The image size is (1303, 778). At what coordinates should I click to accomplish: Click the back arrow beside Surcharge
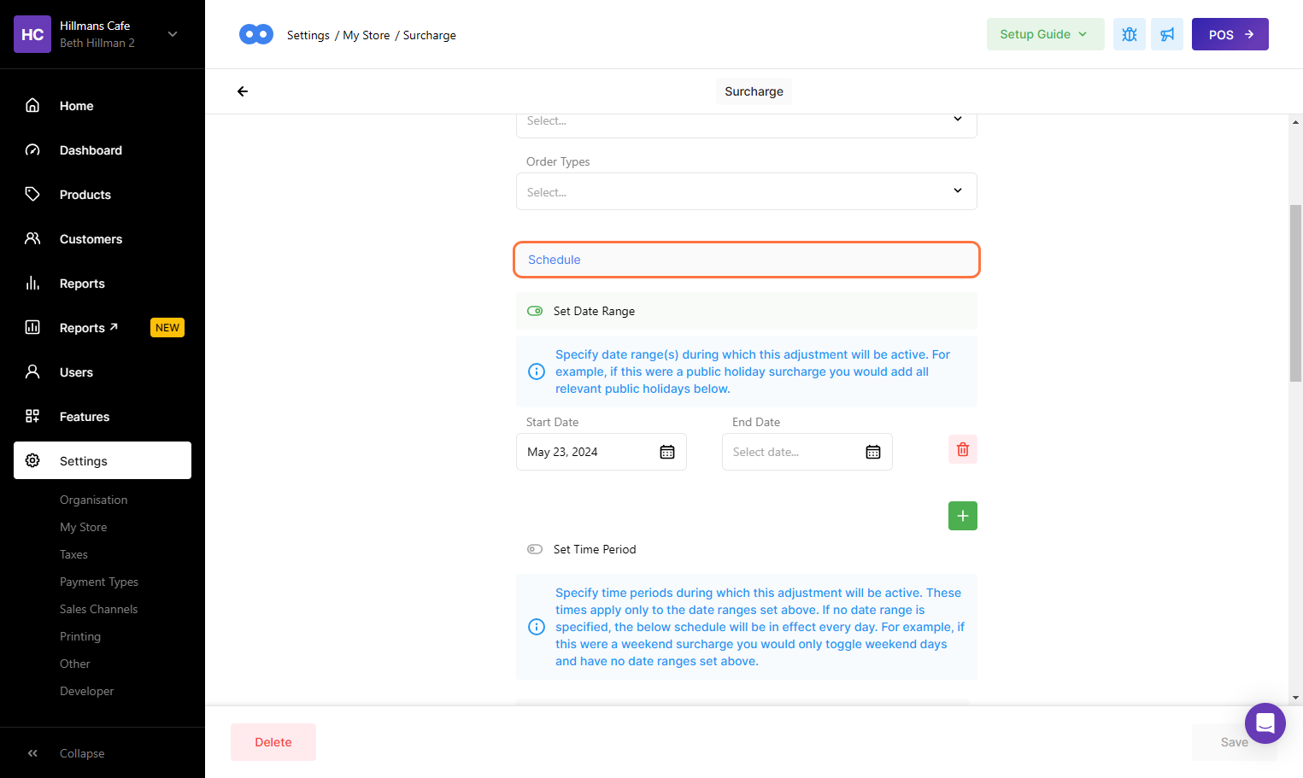tap(243, 91)
